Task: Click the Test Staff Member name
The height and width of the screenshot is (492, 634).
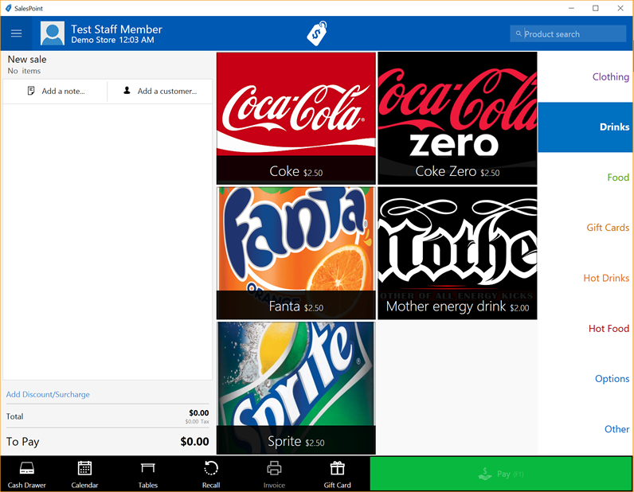Action: click(116, 29)
